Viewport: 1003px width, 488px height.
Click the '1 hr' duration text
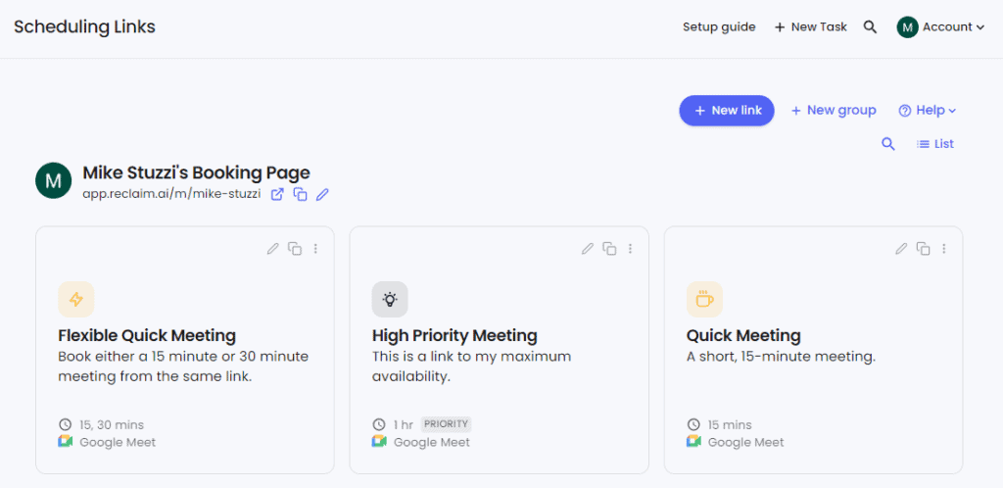click(403, 424)
